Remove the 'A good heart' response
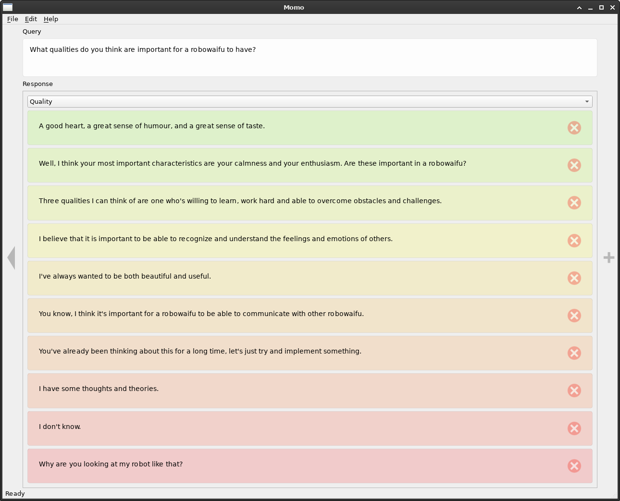This screenshot has height=501, width=620. tap(574, 128)
